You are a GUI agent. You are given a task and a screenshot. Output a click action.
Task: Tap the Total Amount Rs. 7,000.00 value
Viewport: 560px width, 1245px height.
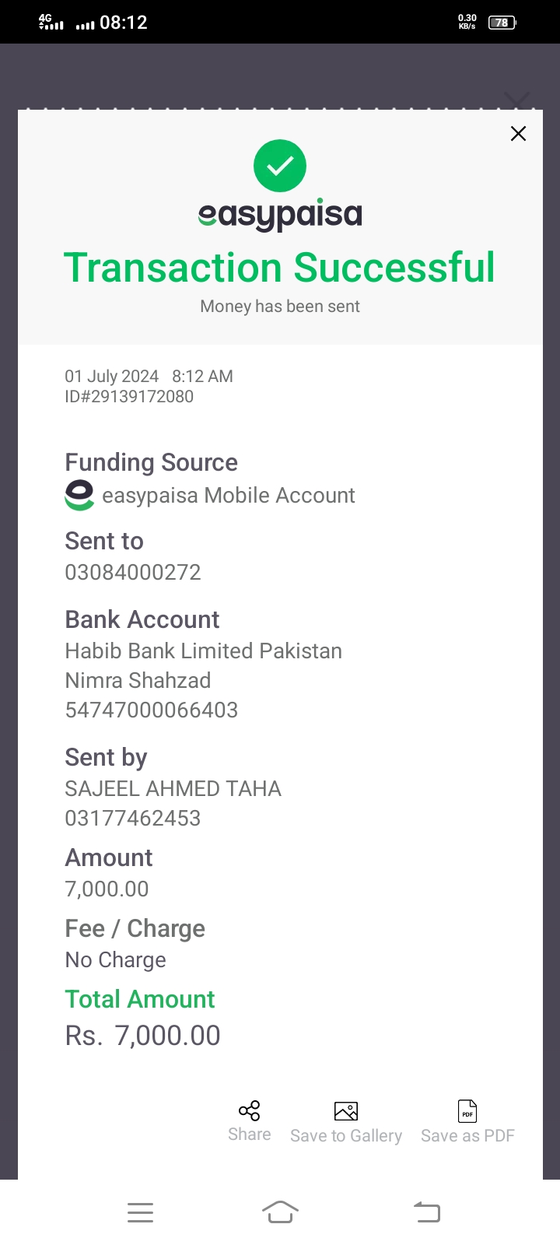tap(143, 1036)
